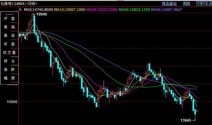Click the 成交量 row in info panel
The width and height of the screenshot is (212, 125).
(x=9, y=53)
